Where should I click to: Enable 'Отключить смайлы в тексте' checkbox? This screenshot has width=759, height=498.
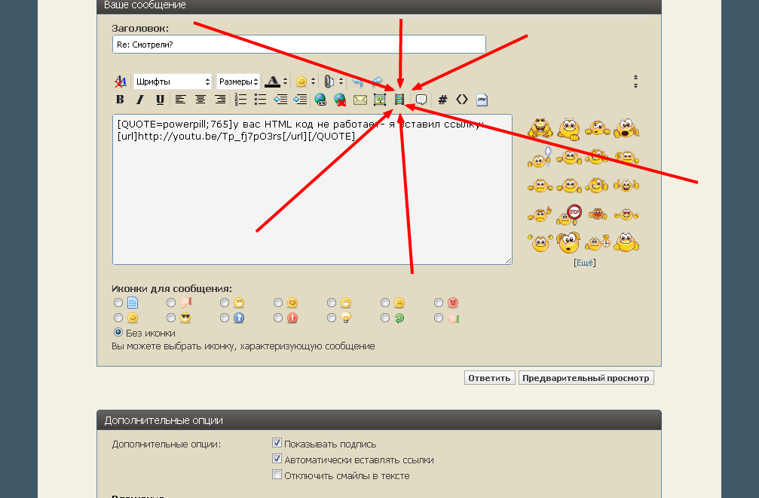277,475
